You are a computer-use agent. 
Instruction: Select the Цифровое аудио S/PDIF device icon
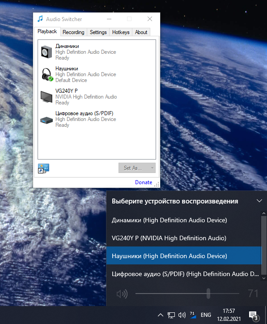click(47, 120)
